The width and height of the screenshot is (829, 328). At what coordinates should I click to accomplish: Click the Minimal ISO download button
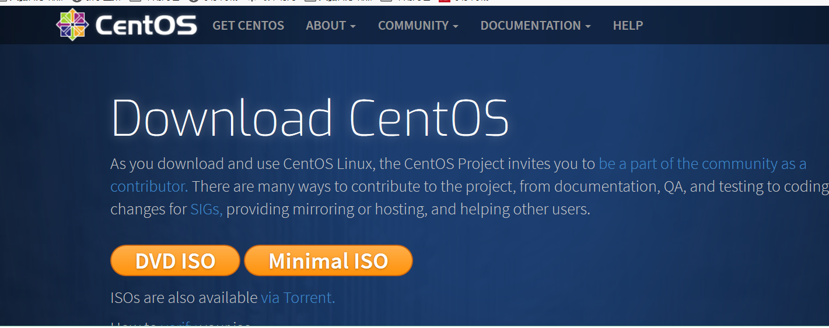tap(328, 260)
